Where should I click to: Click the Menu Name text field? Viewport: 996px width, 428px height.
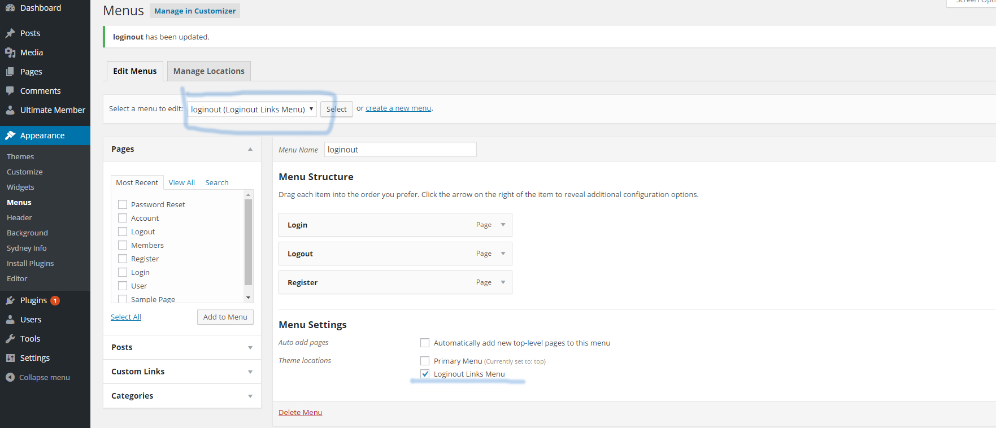(x=400, y=150)
